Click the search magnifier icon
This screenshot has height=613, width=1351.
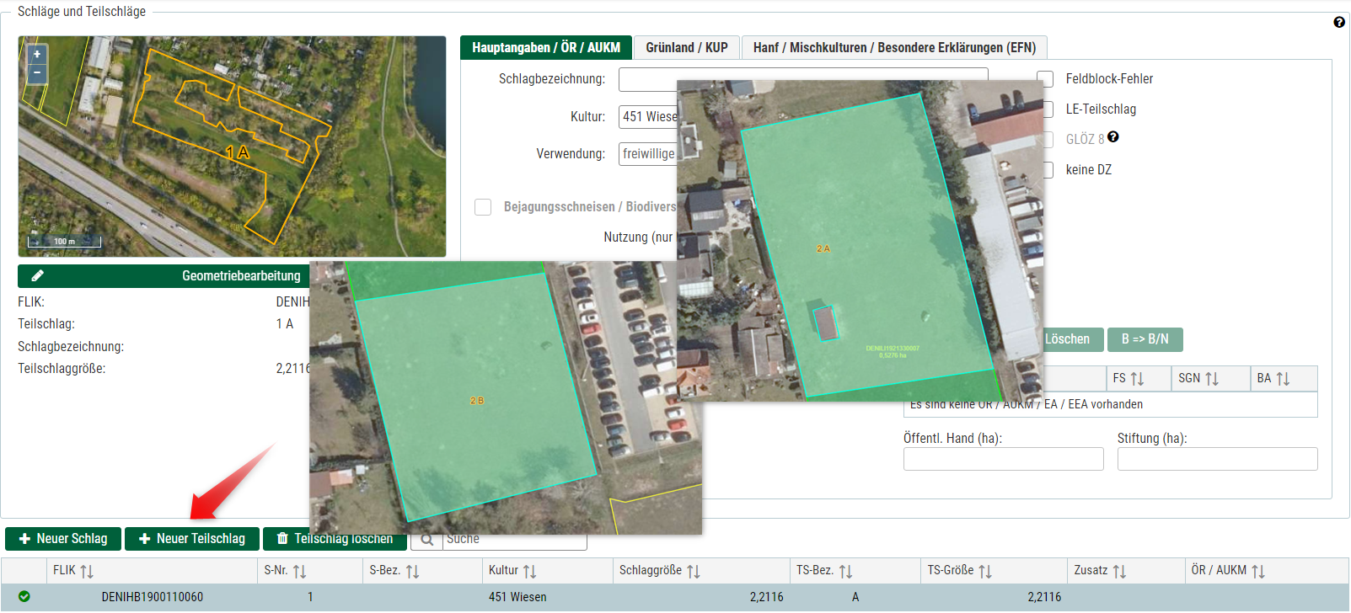pos(427,539)
